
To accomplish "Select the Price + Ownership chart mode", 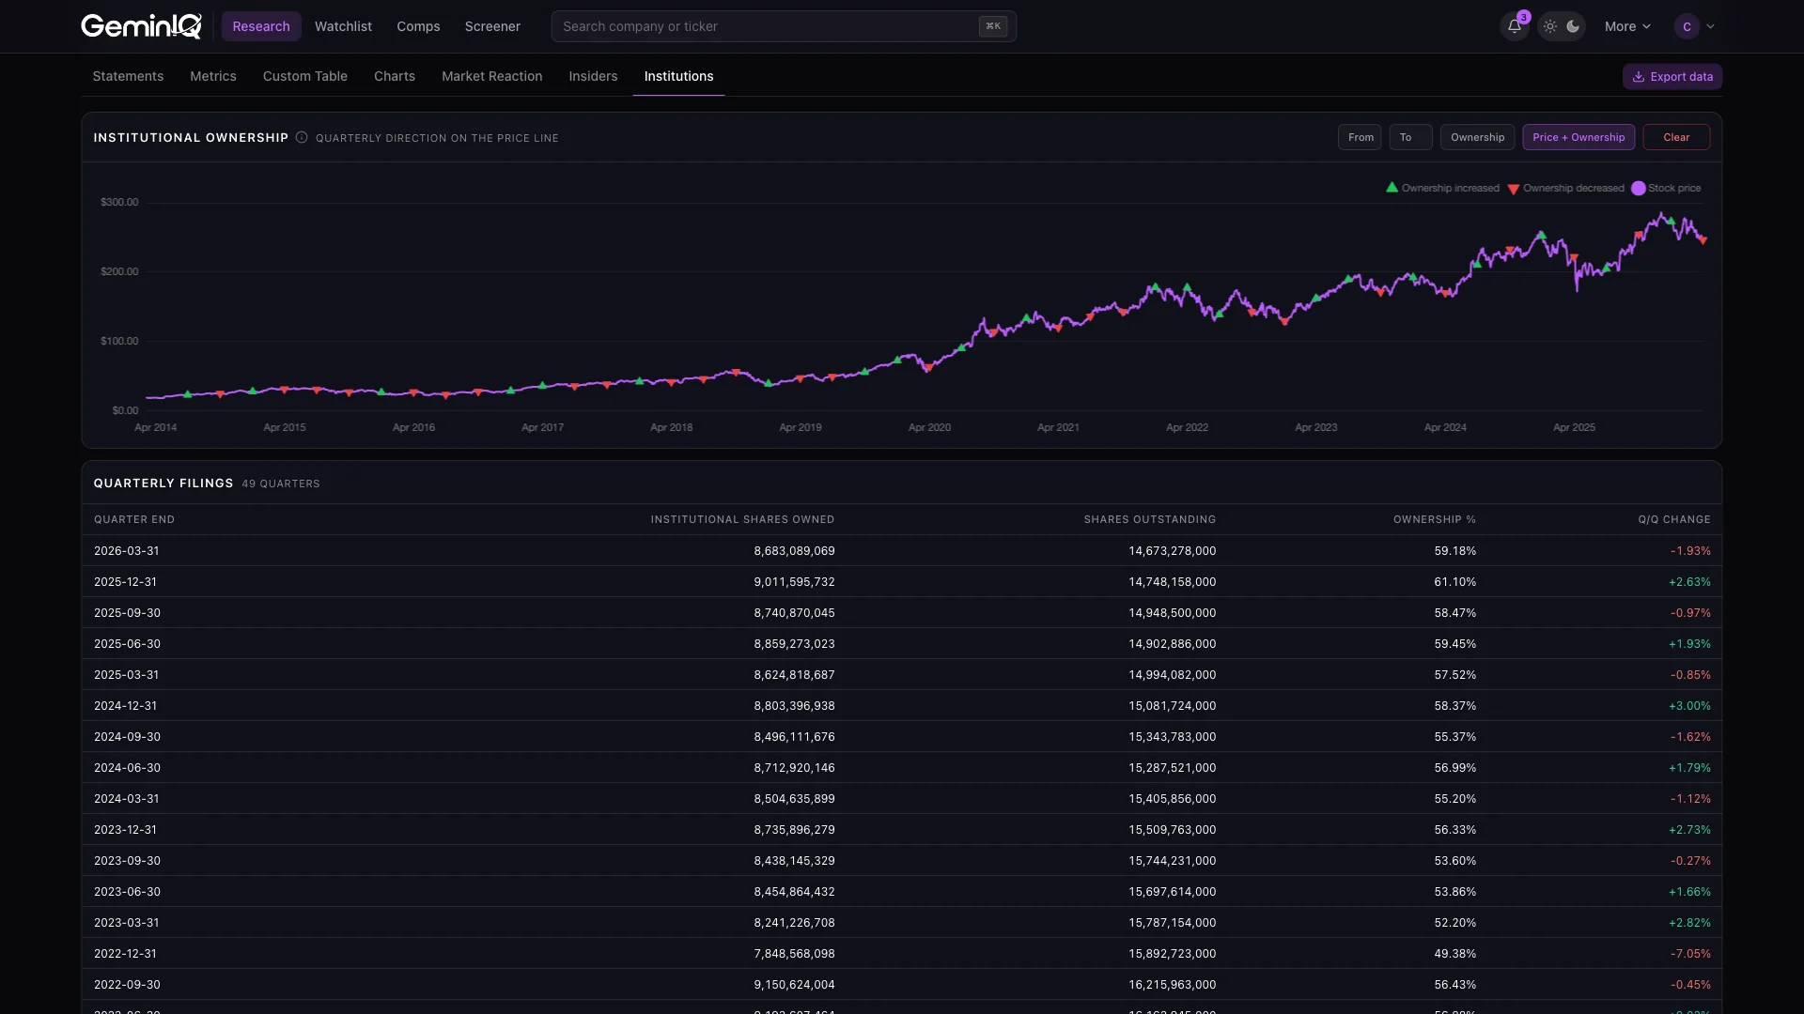I will tap(1578, 137).
